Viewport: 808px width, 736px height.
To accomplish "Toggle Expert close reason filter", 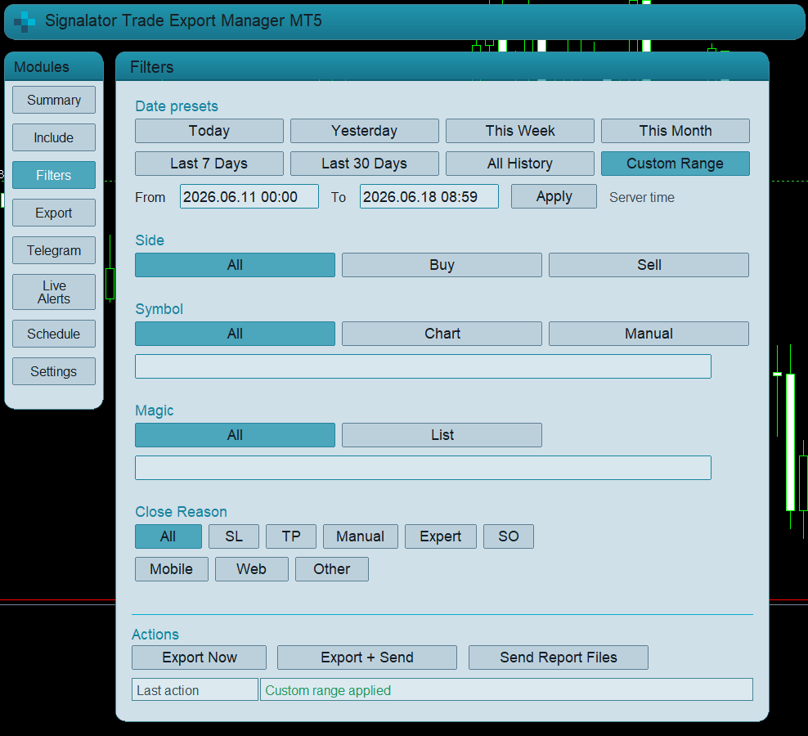I will [441, 536].
